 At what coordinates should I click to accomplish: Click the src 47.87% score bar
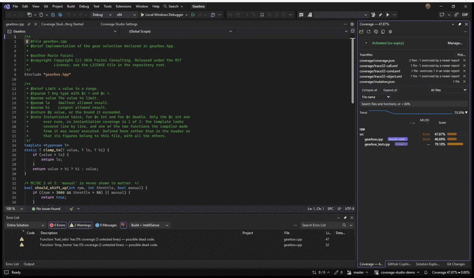[x=457, y=134]
